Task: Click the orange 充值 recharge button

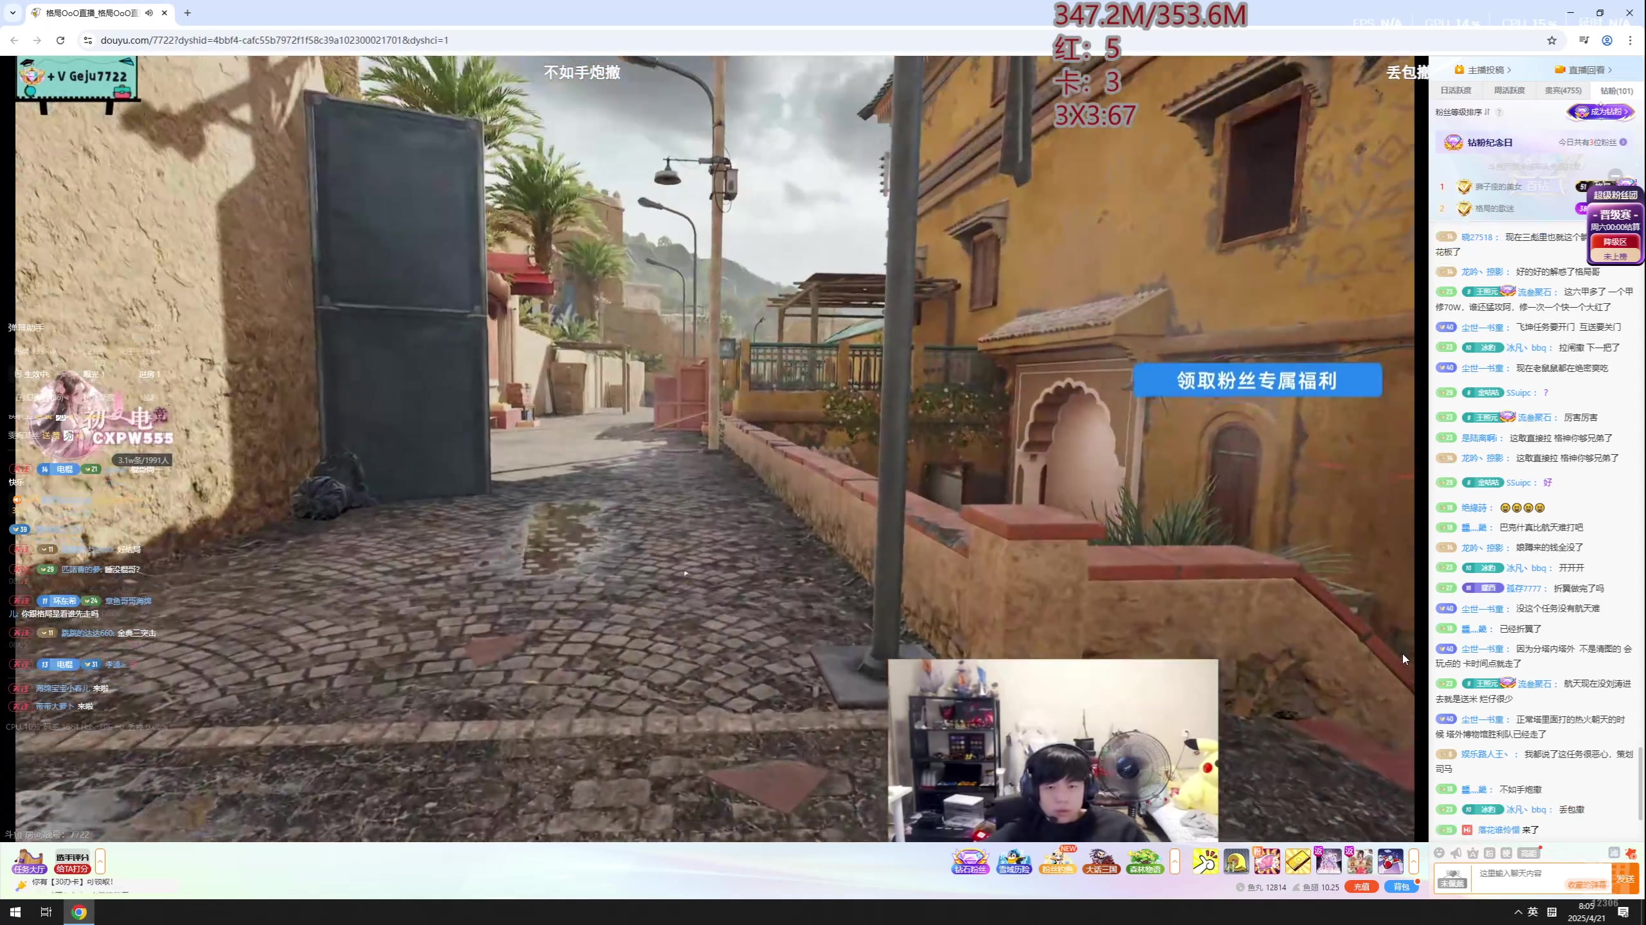Action: tap(1361, 886)
